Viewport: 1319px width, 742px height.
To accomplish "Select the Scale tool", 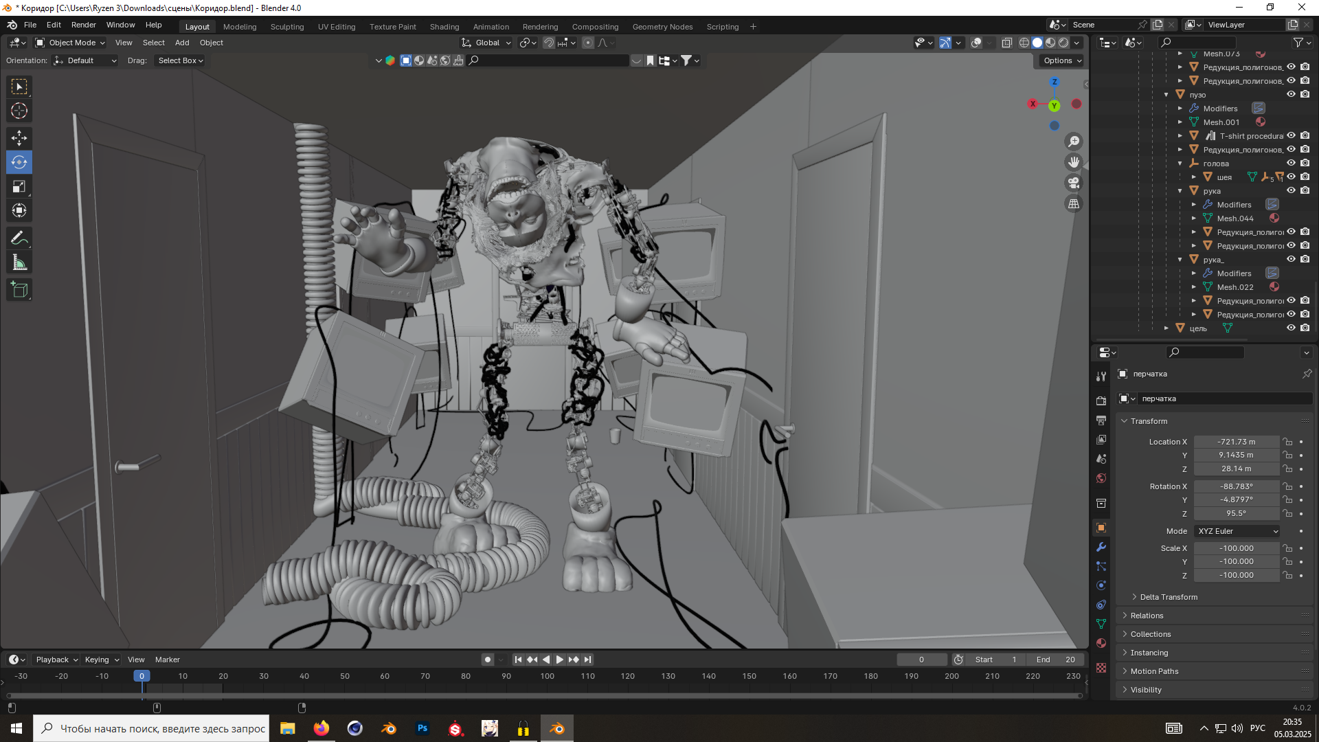I will [19, 186].
